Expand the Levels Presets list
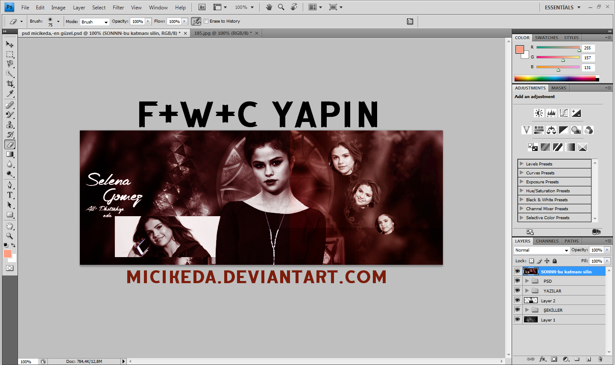 521,164
